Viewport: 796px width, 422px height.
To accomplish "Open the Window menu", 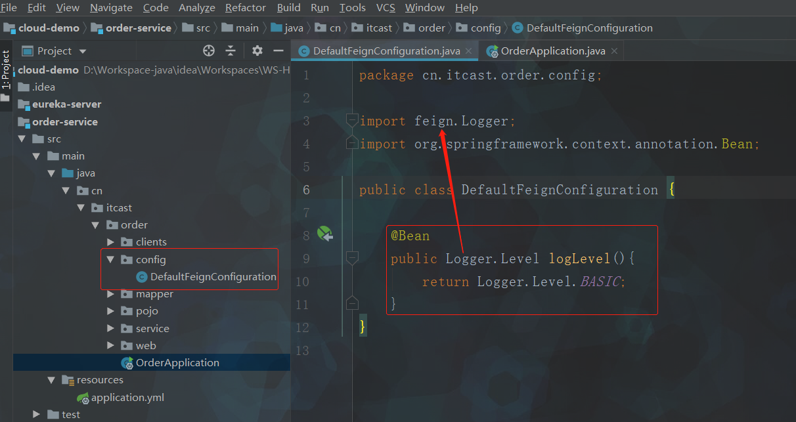I will point(425,8).
